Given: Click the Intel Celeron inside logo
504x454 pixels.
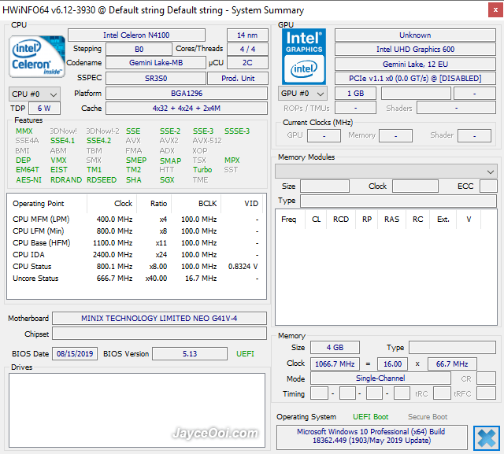Looking at the screenshot, I should (37, 57).
